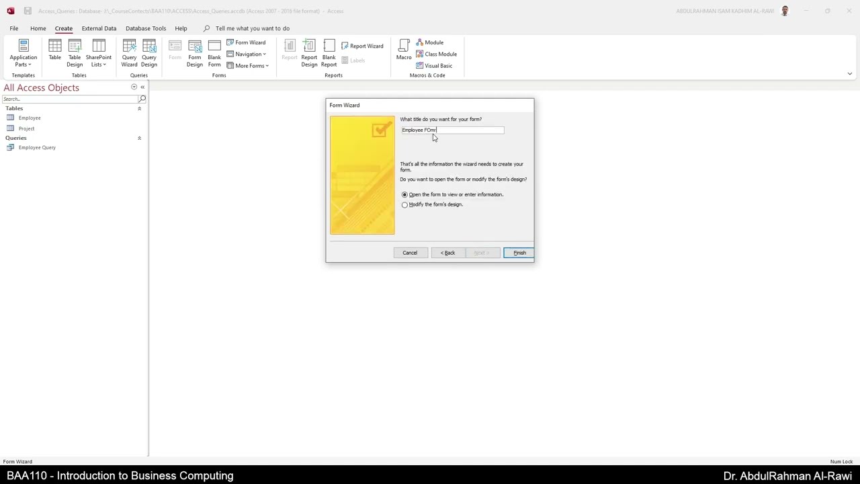Click the Save icon in title bar
Screen dimensions: 860x484
pyautogui.click(x=28, y=11)
